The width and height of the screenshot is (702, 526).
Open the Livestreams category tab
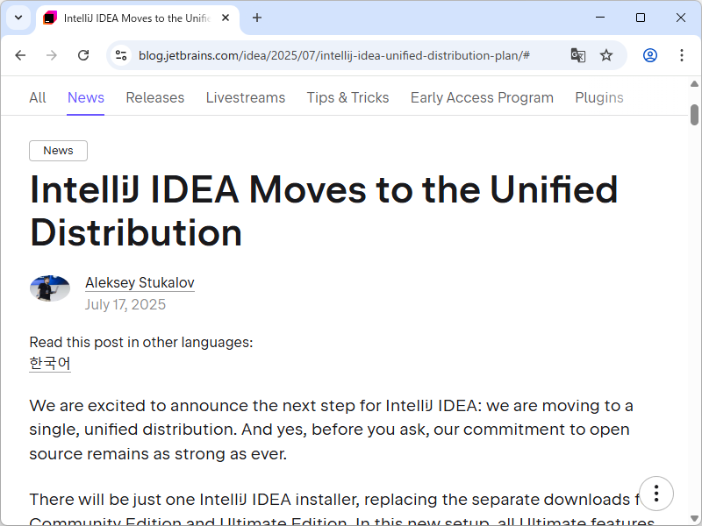tap(246, 97)
